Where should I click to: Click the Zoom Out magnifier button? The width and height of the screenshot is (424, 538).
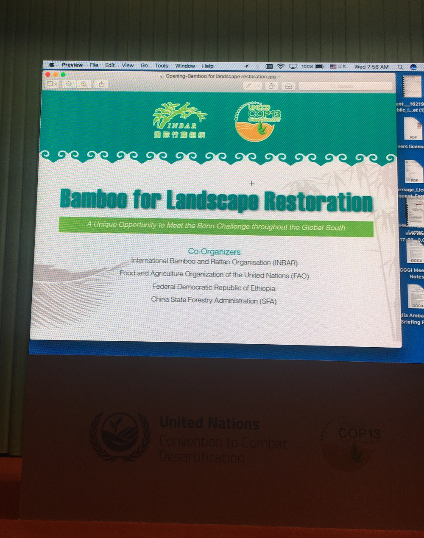click(69, 84)
